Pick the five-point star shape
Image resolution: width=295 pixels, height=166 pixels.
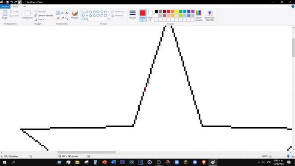point(90,15)
